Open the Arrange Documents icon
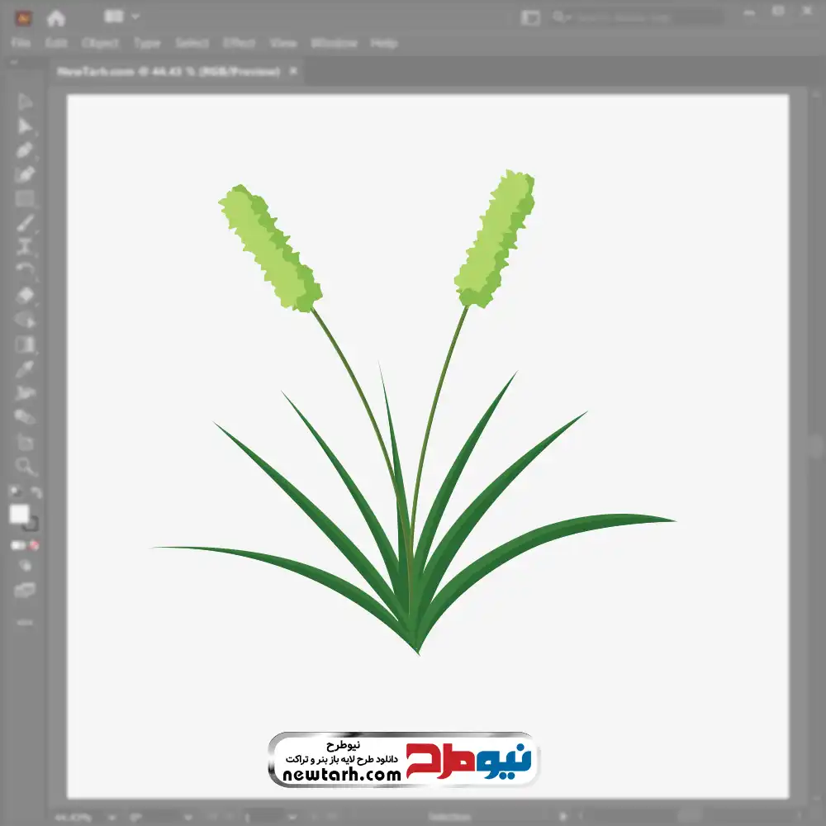This screenshot has width=826, height=826. [114, 17]
